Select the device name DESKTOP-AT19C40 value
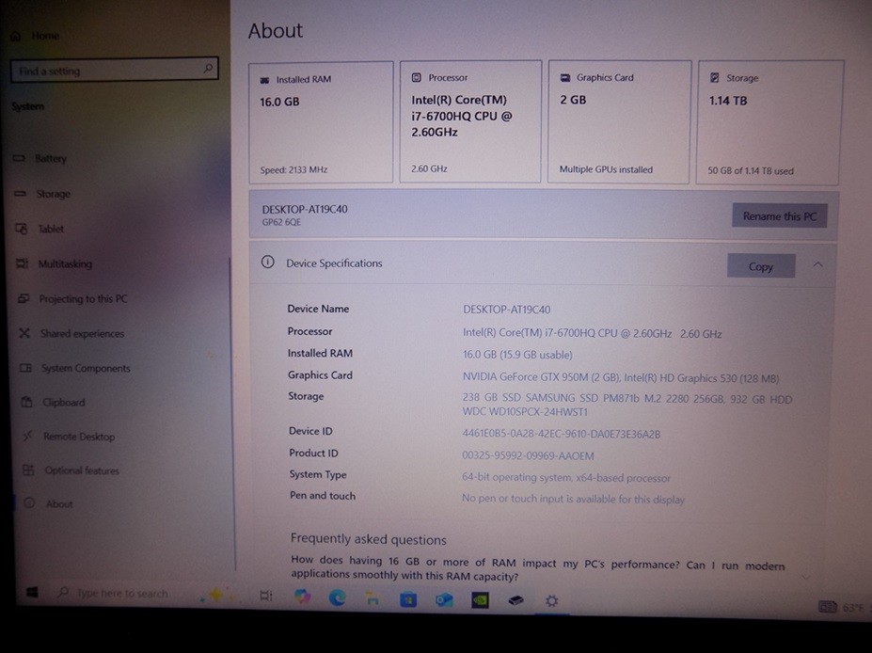The width and height of the screenshot is (872, 653). point(507,310)
